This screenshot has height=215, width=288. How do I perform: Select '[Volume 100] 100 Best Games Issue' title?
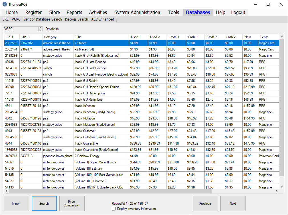click(101, 175)
